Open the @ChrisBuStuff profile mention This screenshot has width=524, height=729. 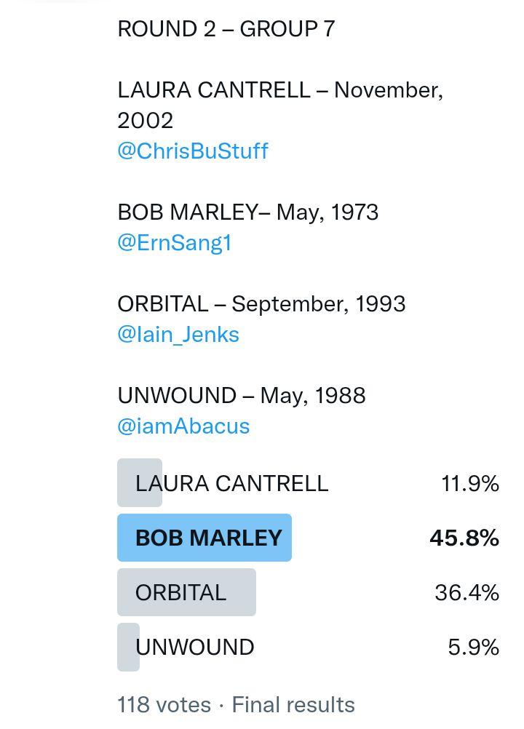(193, 151)
